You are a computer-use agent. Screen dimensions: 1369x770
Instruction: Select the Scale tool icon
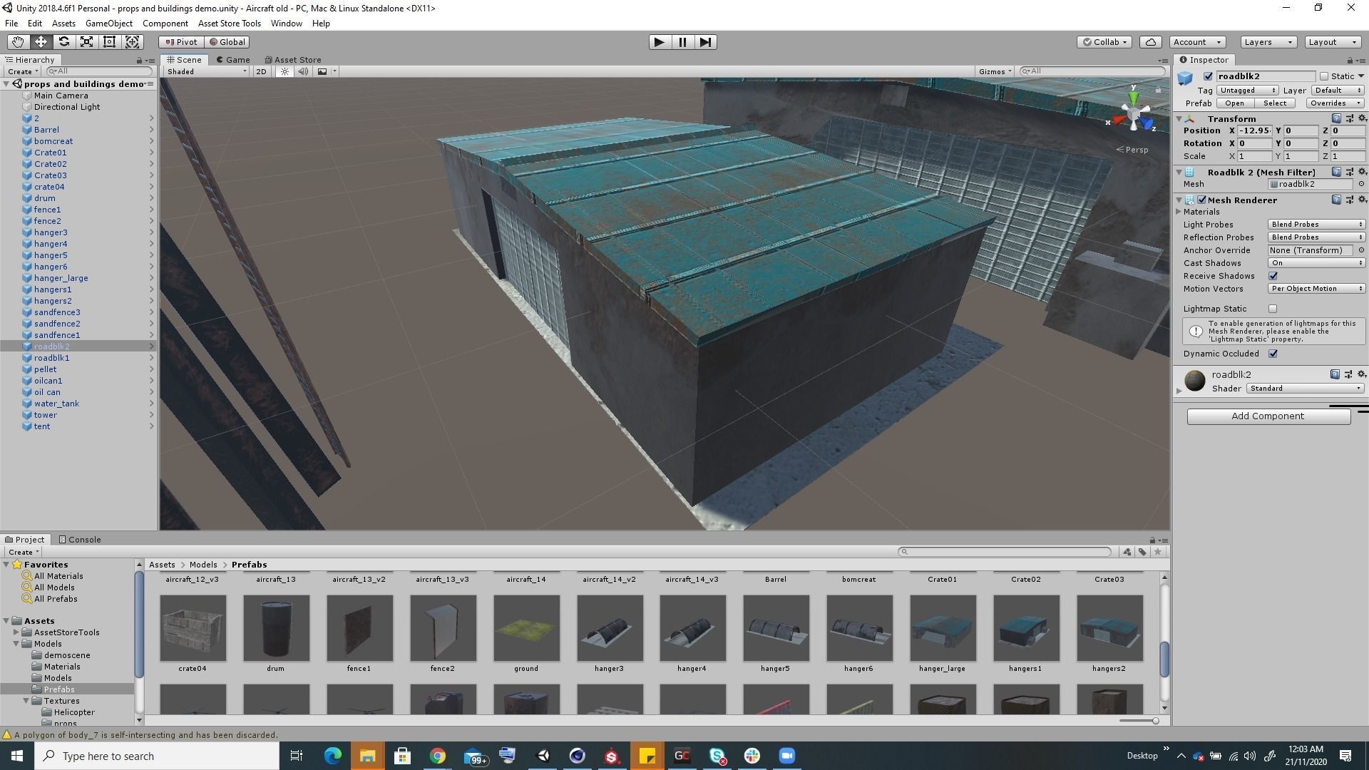(86, 42)
